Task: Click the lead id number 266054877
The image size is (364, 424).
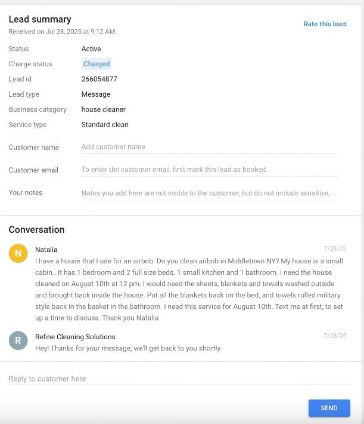Action: 99,79
